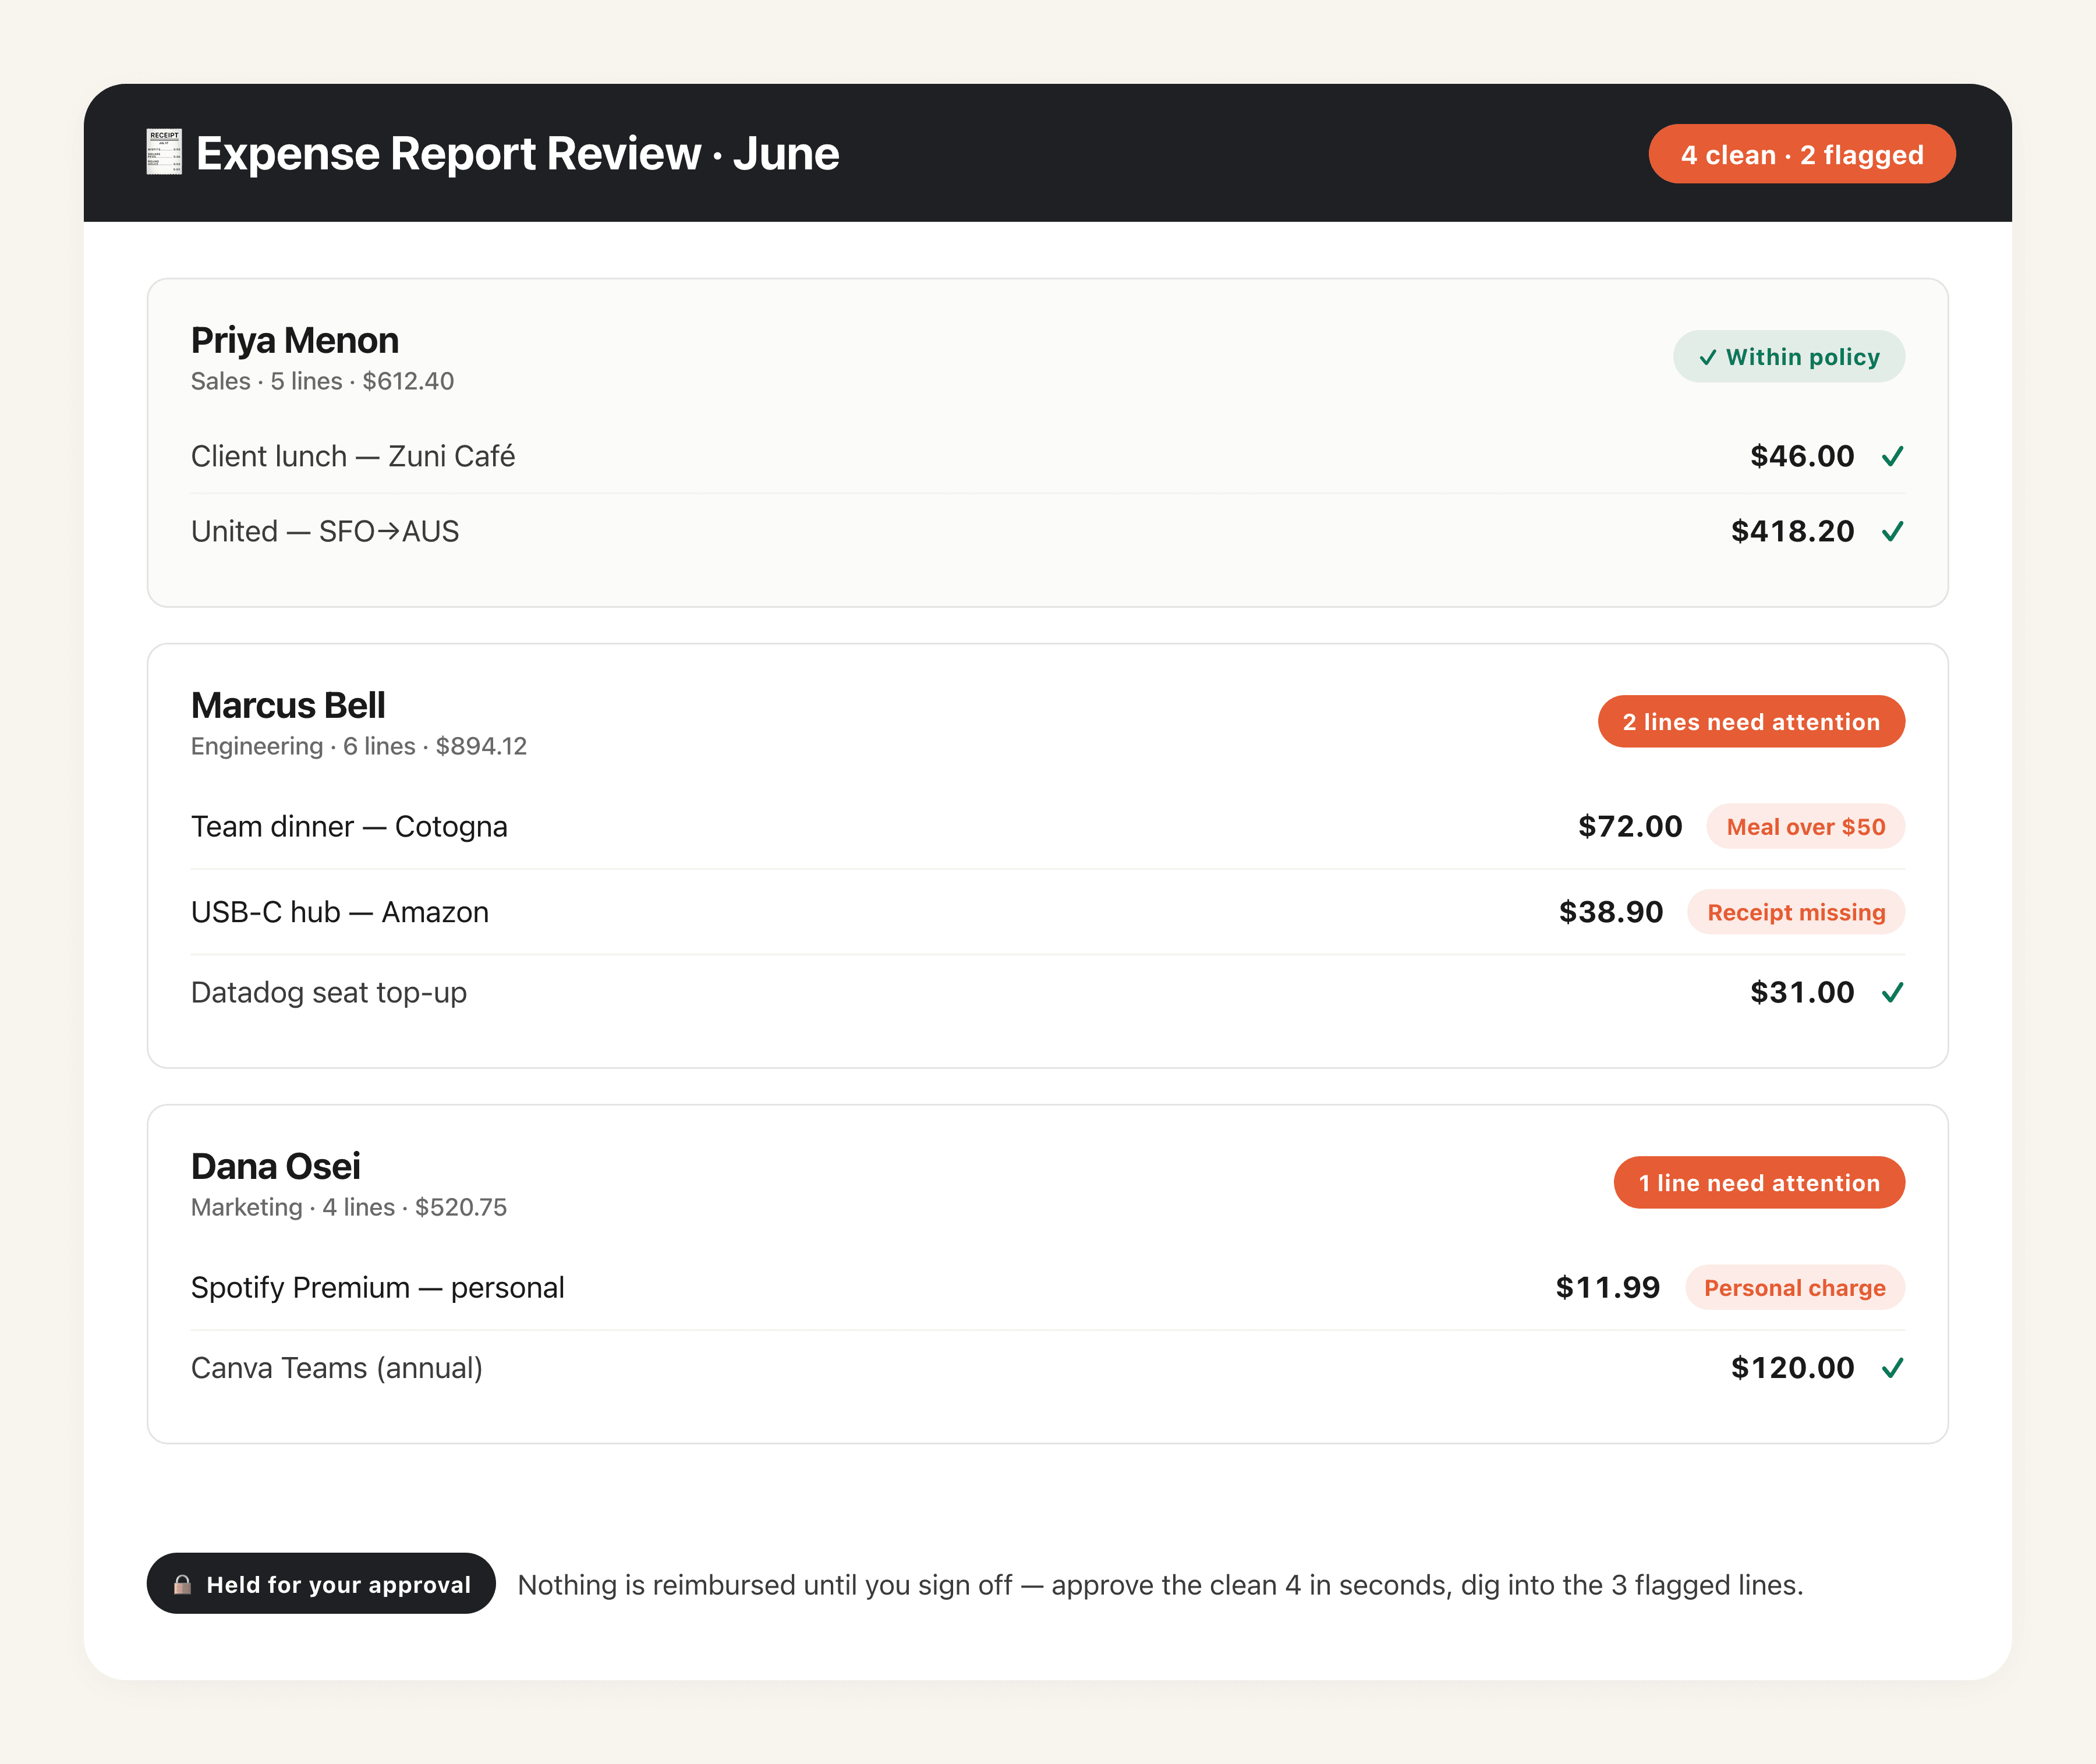Select the Priya Menon name heading
Viewport: 2096px width, 1764px height.
tap(295, 341)
